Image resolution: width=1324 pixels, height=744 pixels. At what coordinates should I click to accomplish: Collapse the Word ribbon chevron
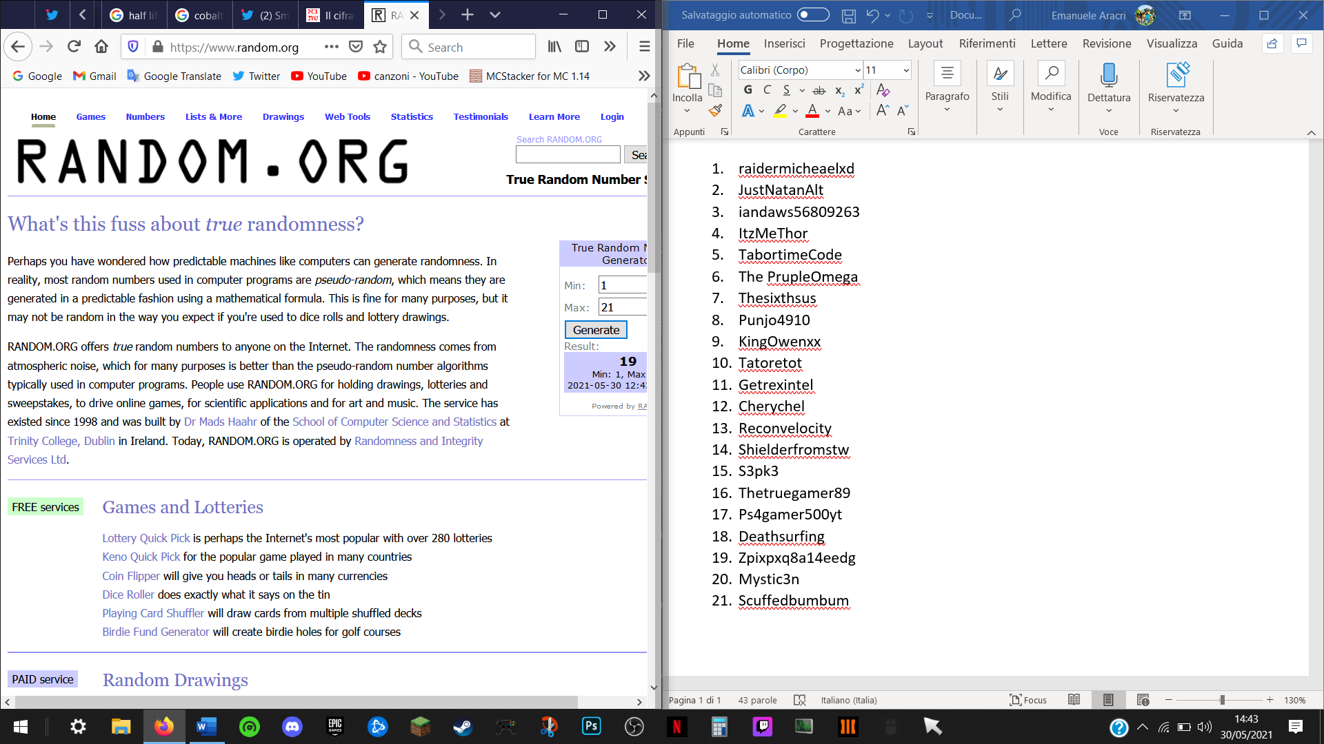[1312, 132]
